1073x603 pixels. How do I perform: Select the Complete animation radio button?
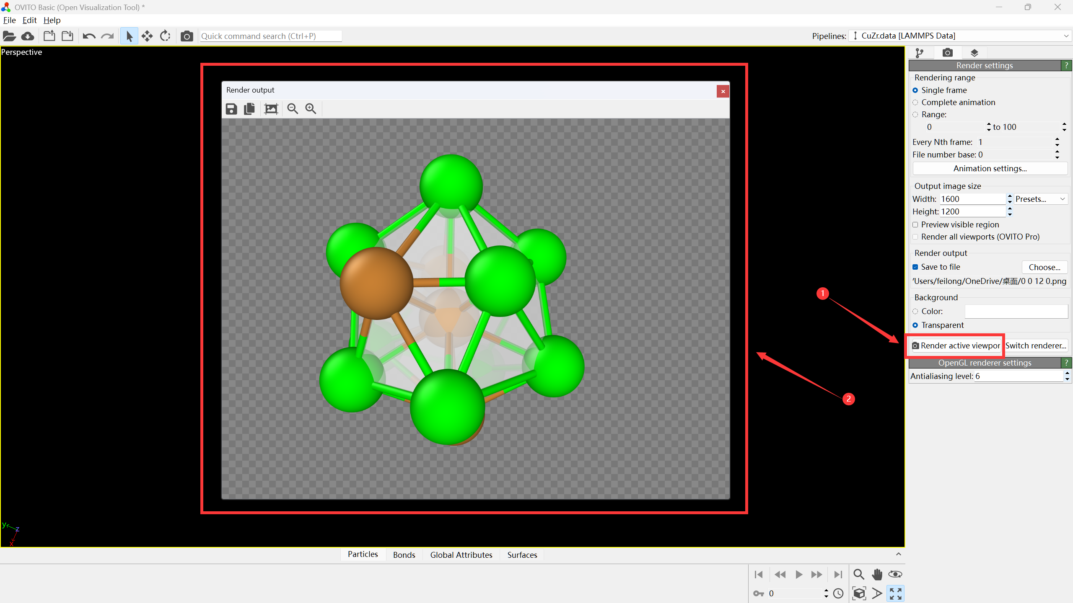click(915, 103)
